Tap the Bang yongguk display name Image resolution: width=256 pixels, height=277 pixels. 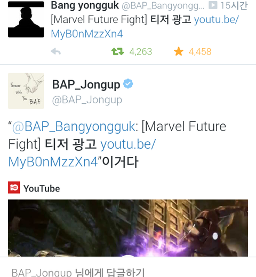(85, 5)
